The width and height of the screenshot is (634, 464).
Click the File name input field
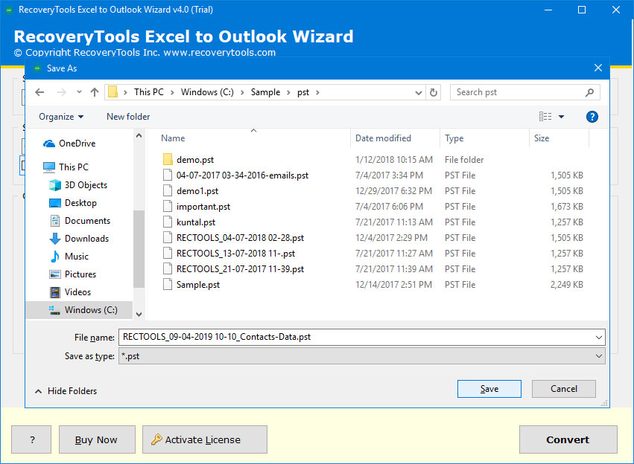coord(356,337)
